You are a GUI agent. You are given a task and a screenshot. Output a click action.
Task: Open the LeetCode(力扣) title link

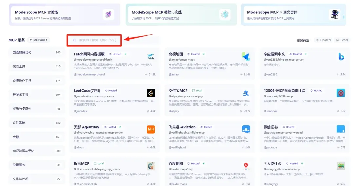point(87,91)
